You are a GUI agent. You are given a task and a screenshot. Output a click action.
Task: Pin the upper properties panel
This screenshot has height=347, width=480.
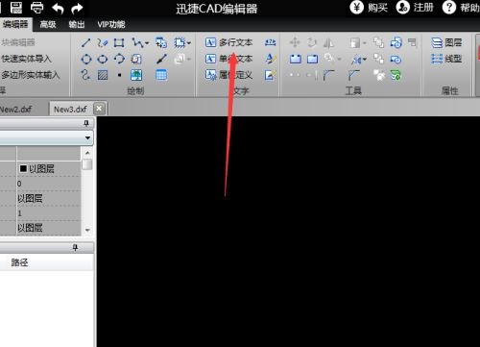pyautogui.click(x=86, y=123)
